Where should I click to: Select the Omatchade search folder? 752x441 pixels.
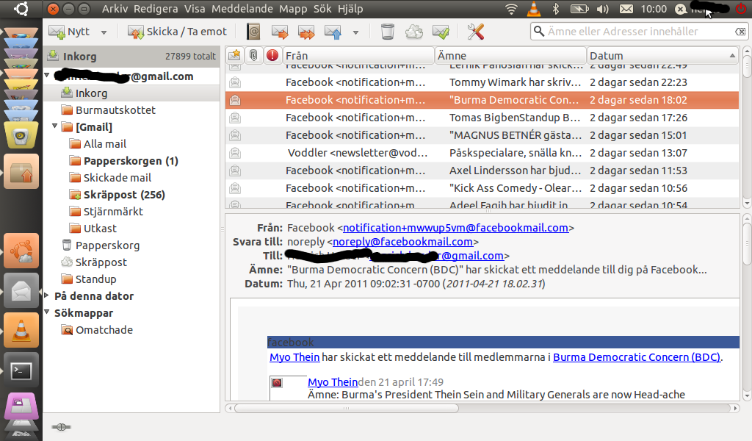(x=104, y=330)
